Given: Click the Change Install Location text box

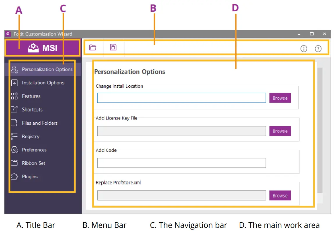Looking at the screenshot, I should (181, 98).
